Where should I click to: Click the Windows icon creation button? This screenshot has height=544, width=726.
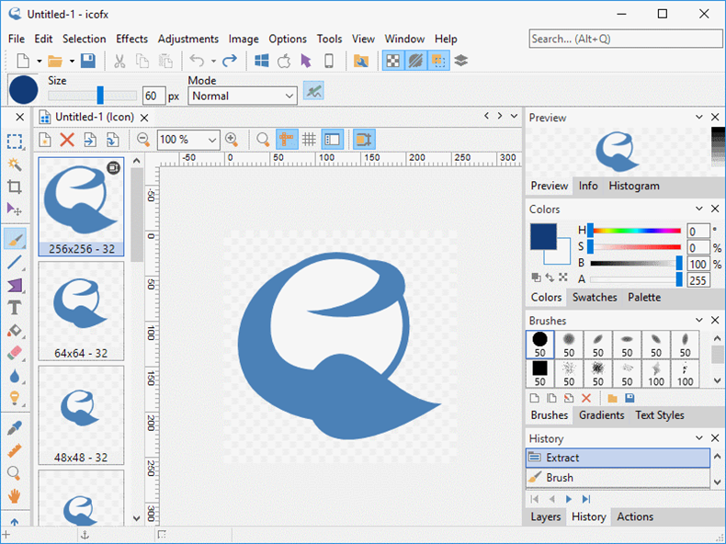(262, 61)
